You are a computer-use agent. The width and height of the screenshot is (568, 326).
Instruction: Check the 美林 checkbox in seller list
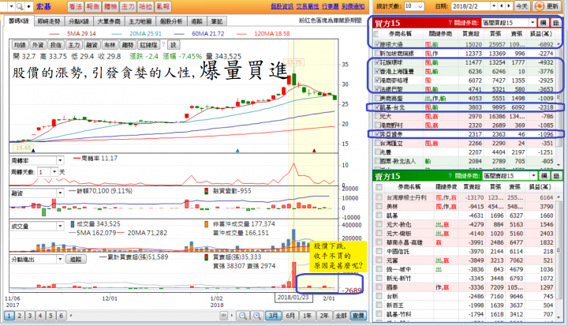pyautogui.click(x=379, y=206)
